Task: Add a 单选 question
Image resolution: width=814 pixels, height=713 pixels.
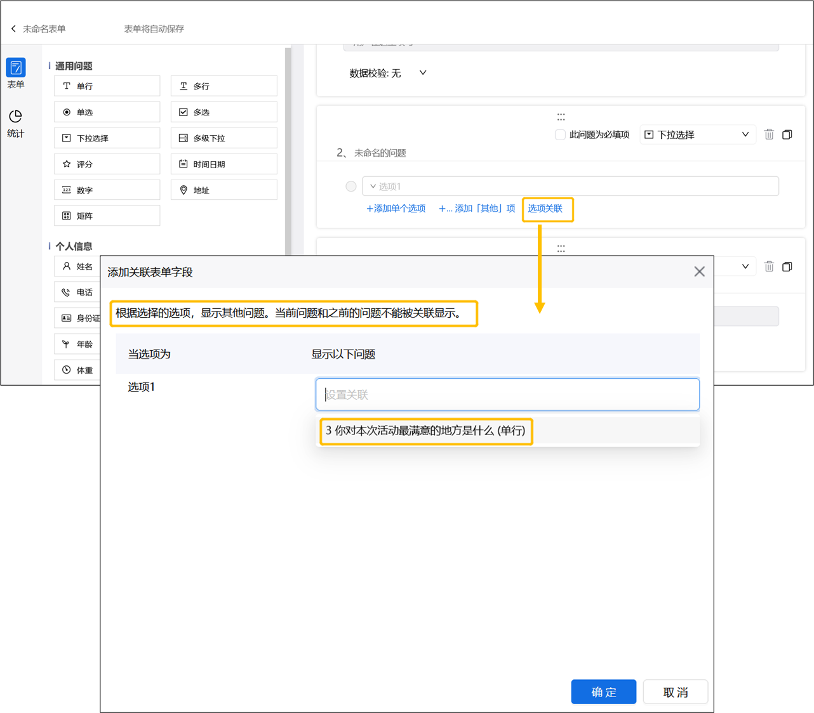Action: [107, 112]
